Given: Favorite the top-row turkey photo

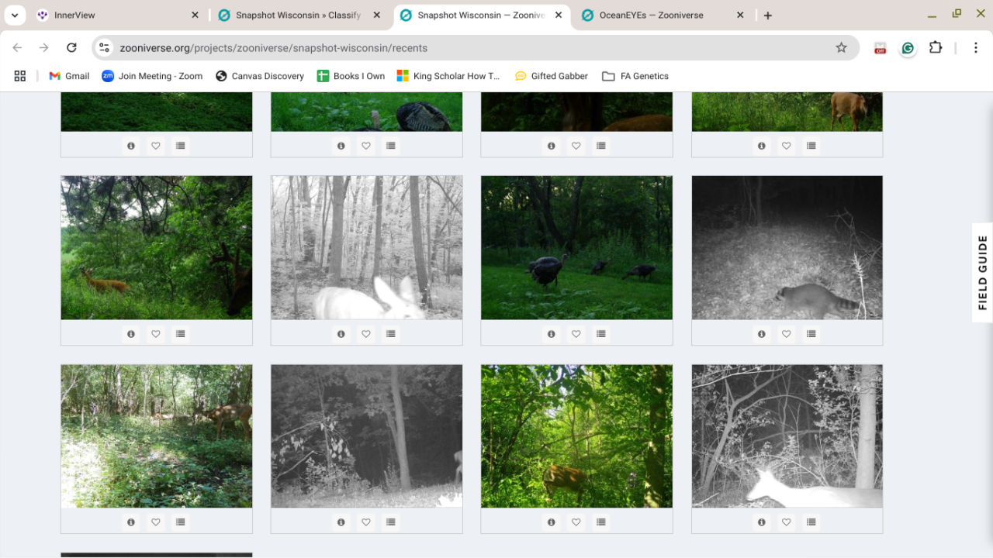Looking at the screenshot, I should (366, 146).
